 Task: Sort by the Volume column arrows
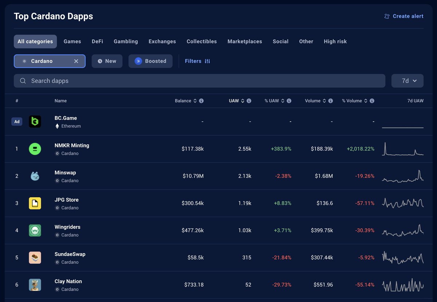pos(324,101)
